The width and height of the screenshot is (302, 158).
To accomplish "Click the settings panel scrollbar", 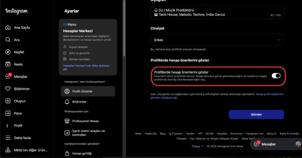I will pyautogui.click(x=124, y=29).
